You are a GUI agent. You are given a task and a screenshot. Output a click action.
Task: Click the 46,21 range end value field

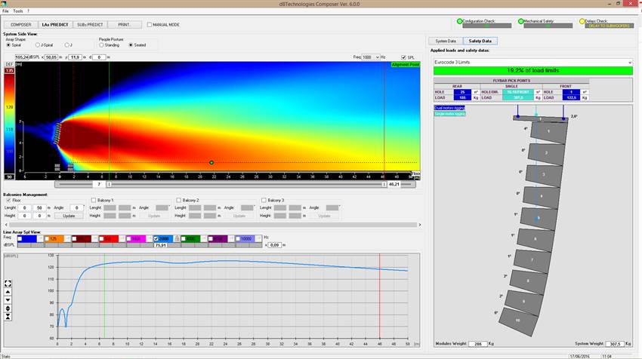click(394, 185)
